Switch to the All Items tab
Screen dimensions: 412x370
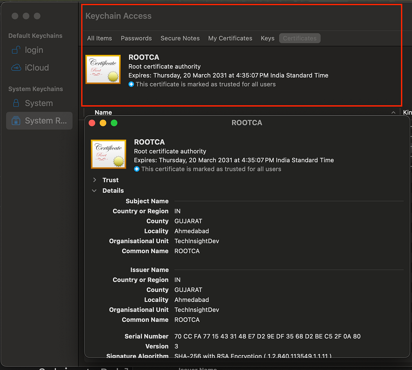pos(100,38)
